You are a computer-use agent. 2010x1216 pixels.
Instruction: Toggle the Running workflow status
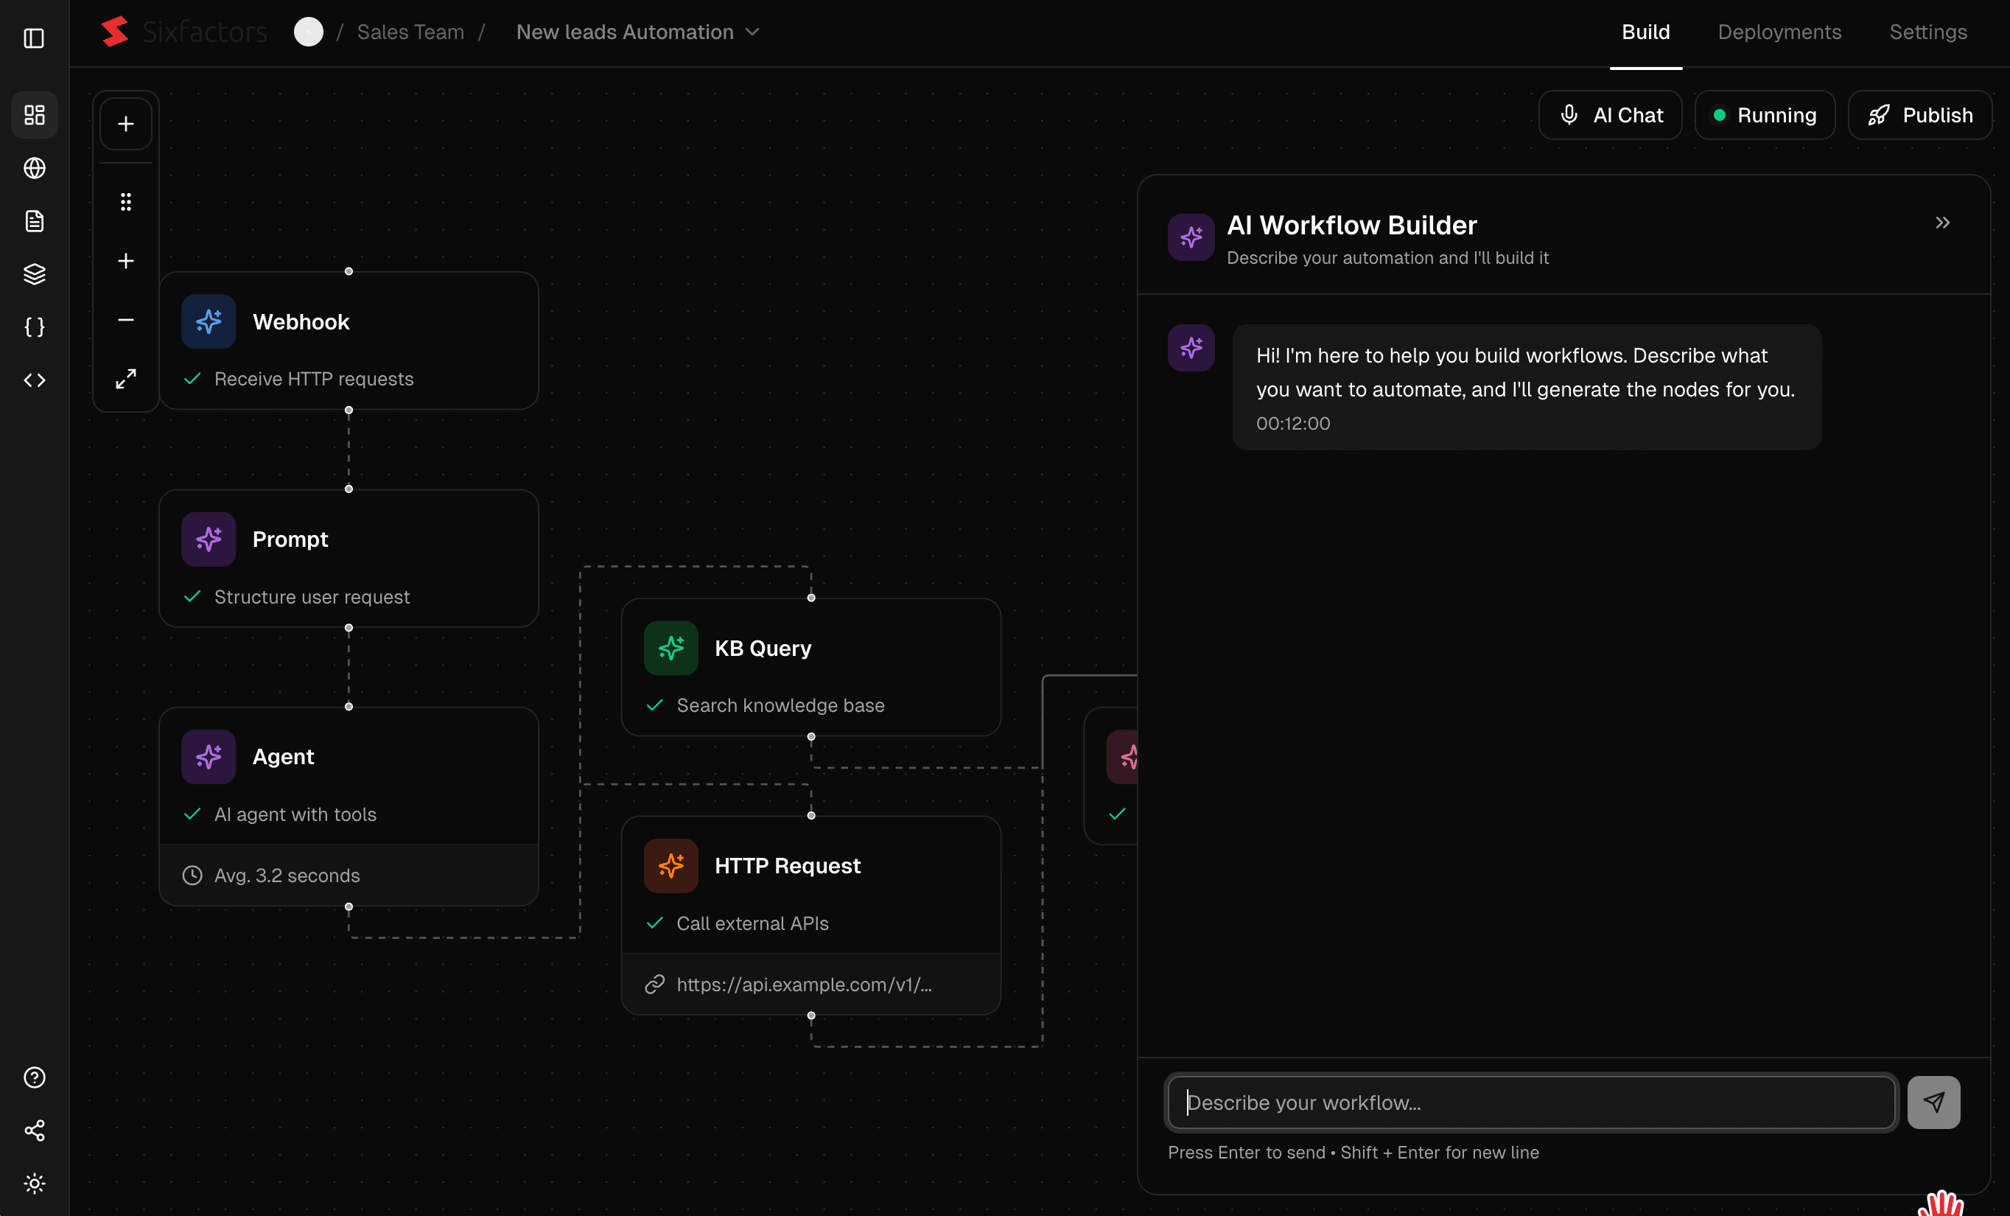point(1765,114)
